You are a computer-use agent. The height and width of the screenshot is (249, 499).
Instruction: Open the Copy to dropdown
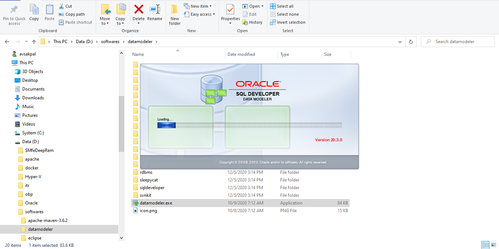pyautogui.click(x=120, y=15)
